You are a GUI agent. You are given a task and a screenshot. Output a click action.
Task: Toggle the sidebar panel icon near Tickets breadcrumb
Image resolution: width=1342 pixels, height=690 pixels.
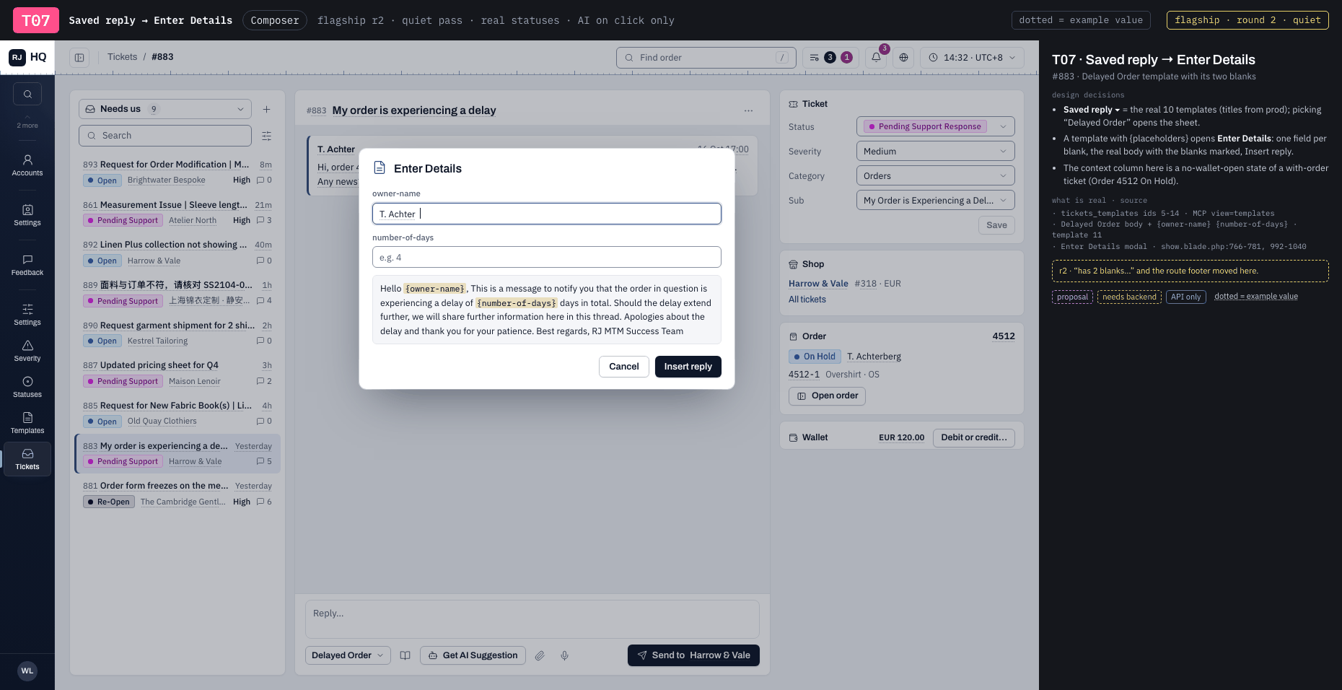(x=79, y=57)
